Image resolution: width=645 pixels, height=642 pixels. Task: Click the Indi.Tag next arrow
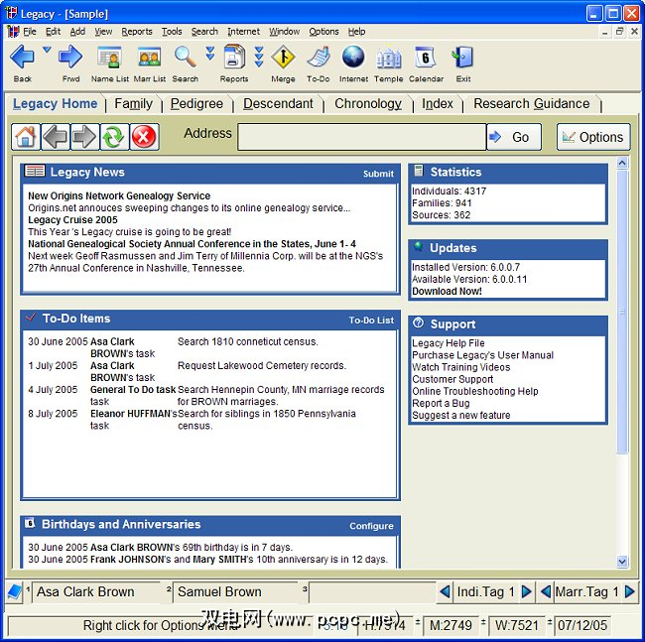click(x=526, y=591)
